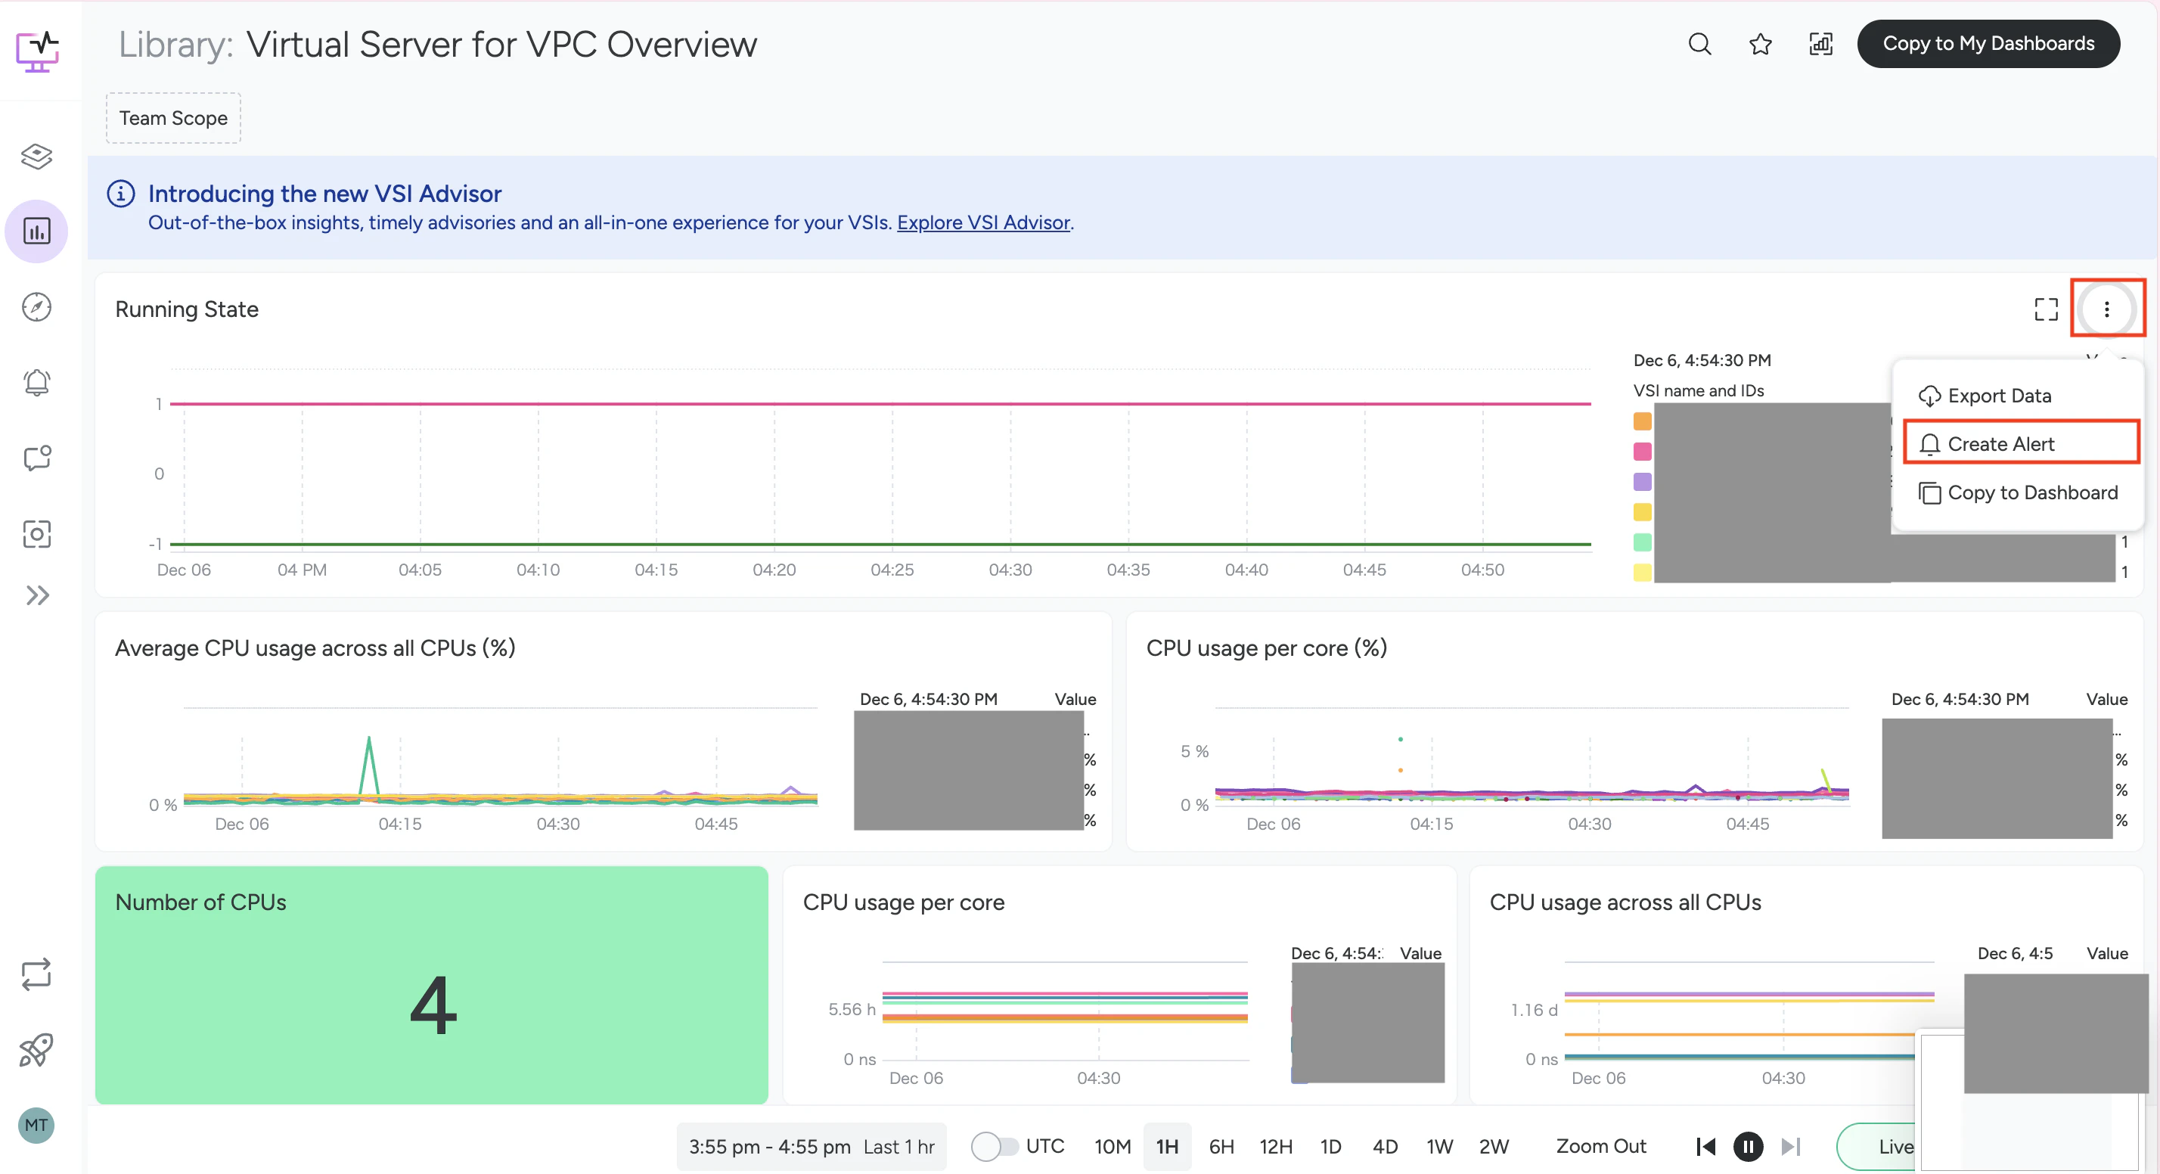2160x1174 pixels.
Task: Click the purple legend color swatch
Action: 1643,481
